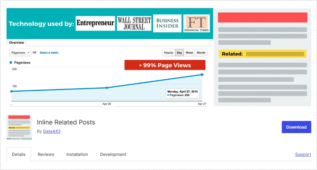Click the Entrepreneur logo
317x170 pixels.
click(x=95, y=24)
